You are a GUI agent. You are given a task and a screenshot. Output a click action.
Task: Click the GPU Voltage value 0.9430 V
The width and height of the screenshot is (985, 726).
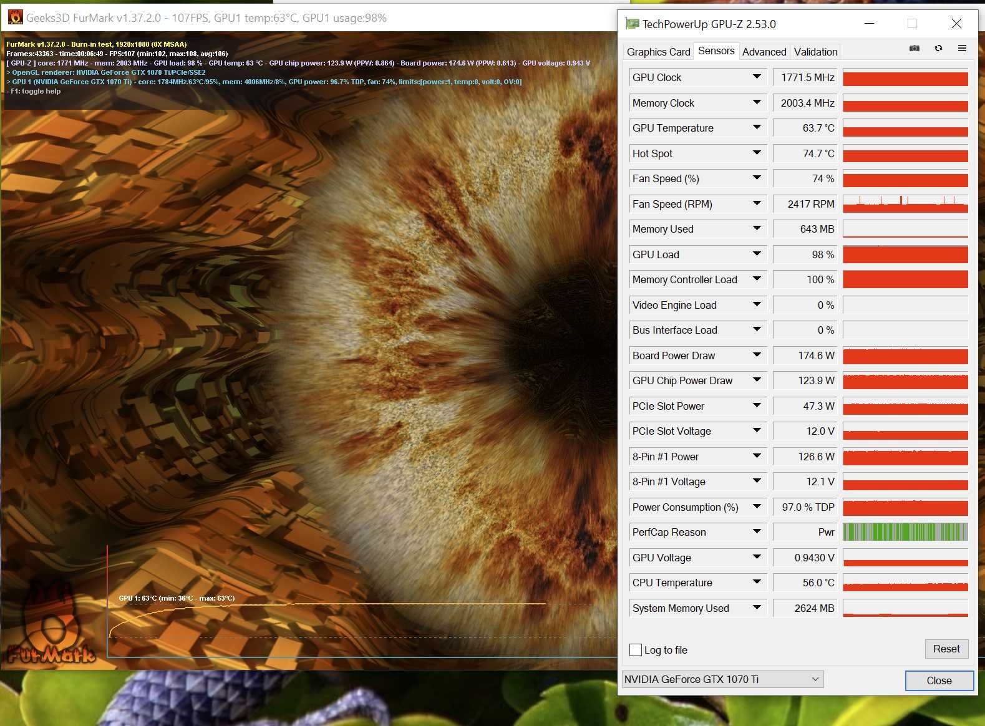(x=805, y=558)
